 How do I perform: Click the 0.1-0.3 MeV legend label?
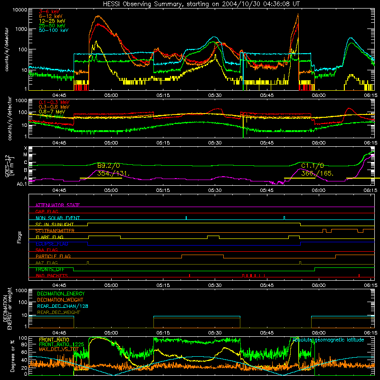[x=54, y=102]
